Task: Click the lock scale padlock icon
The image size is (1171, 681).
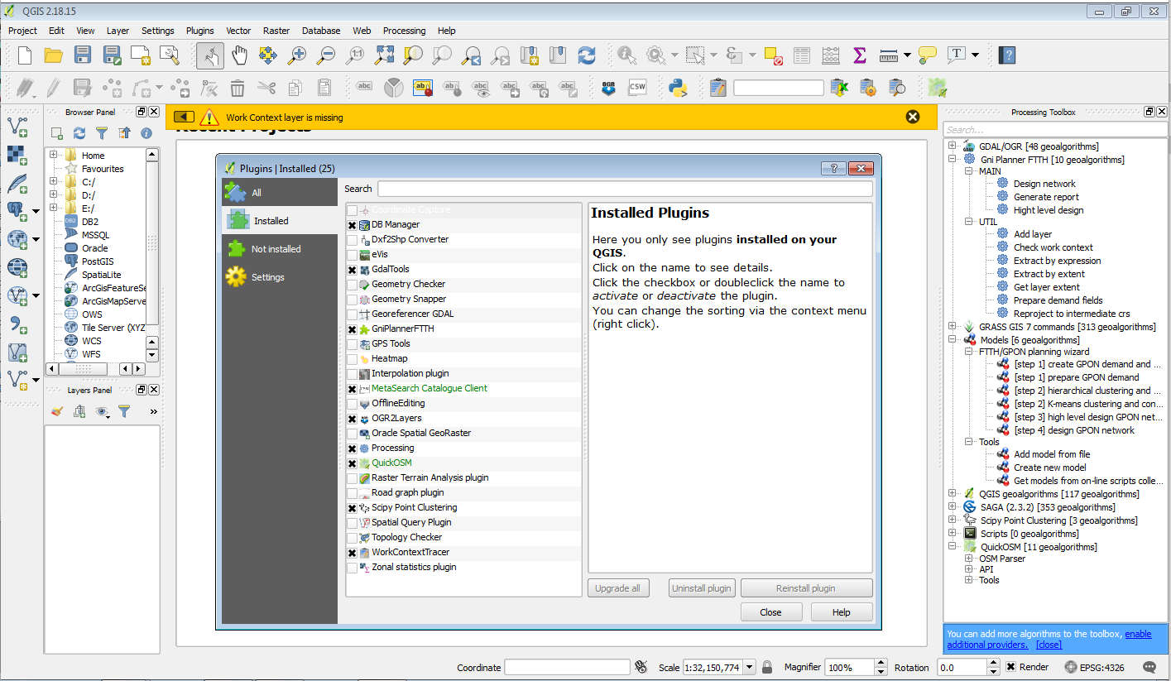Action: click(767, 667)
